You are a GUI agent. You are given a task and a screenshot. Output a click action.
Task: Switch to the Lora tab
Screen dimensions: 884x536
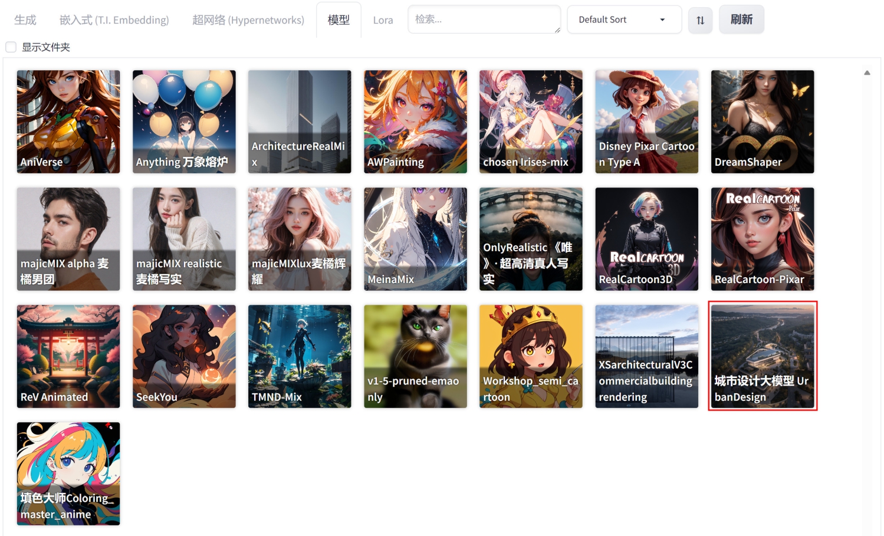click(x=383, y=20)
